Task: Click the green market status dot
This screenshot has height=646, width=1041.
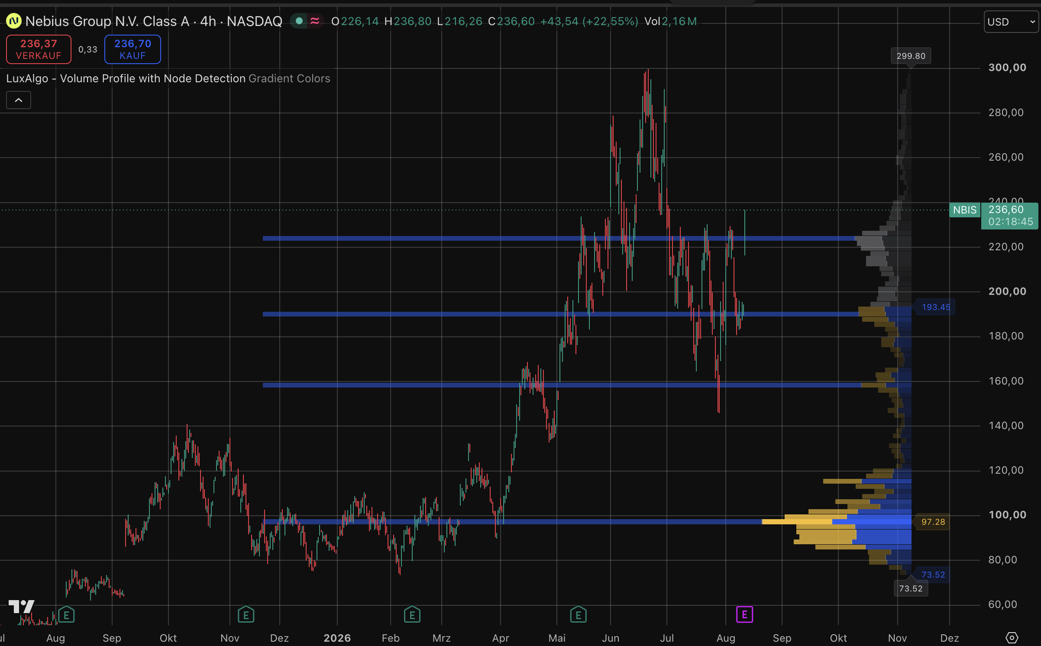Action: [299, 21]
